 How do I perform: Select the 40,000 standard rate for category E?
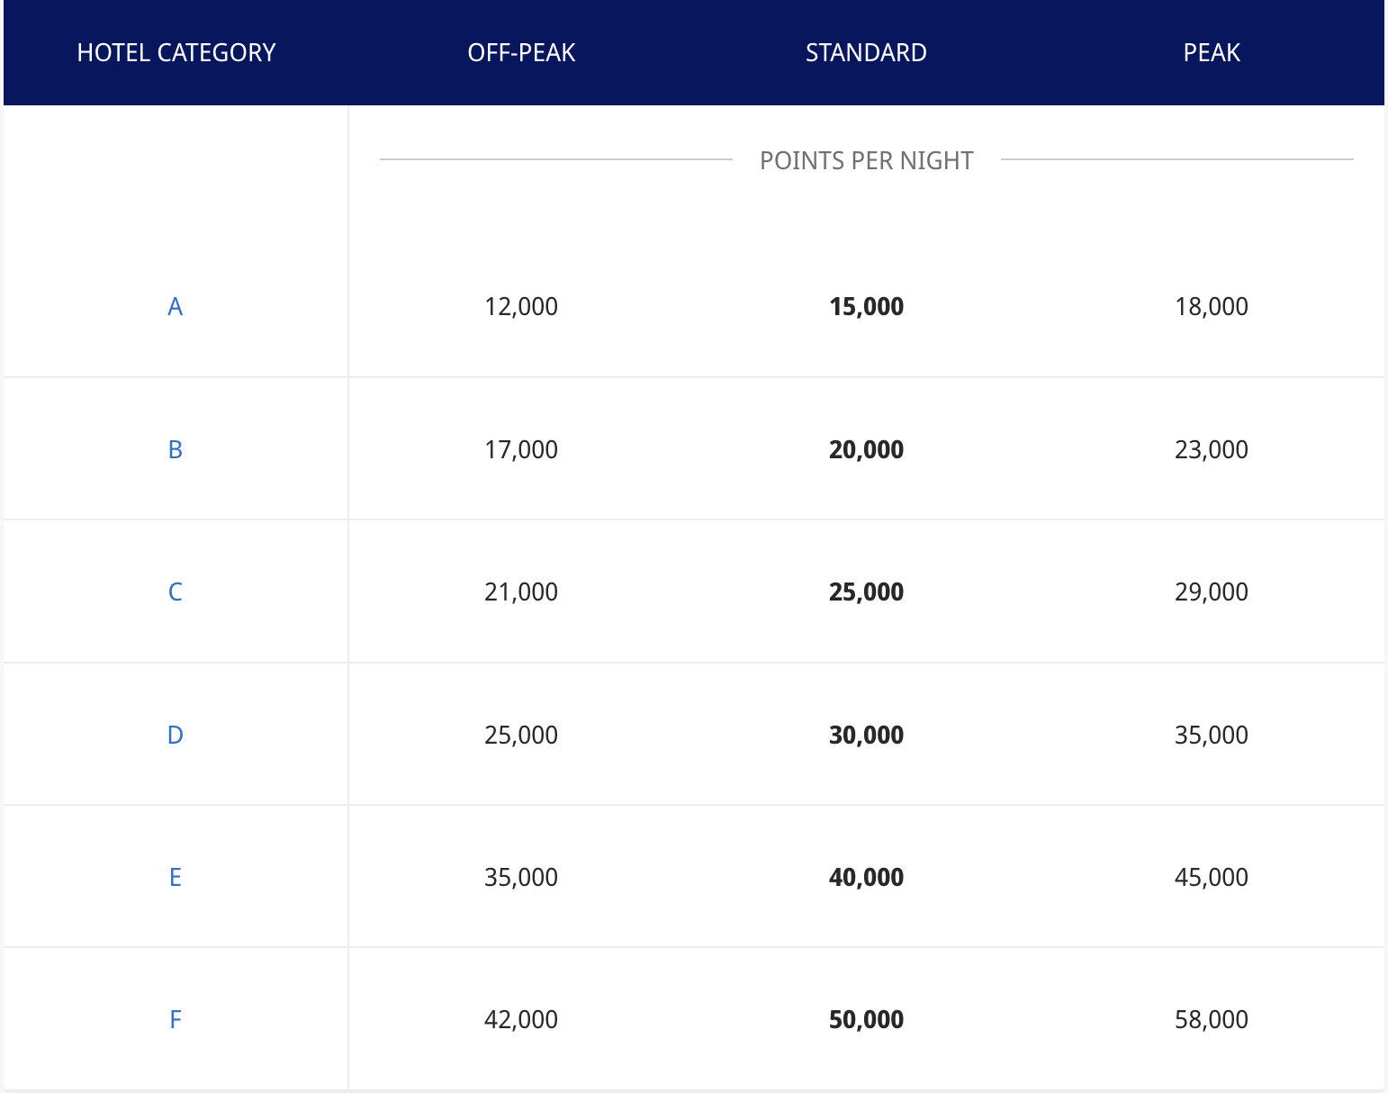click(866, 876)
